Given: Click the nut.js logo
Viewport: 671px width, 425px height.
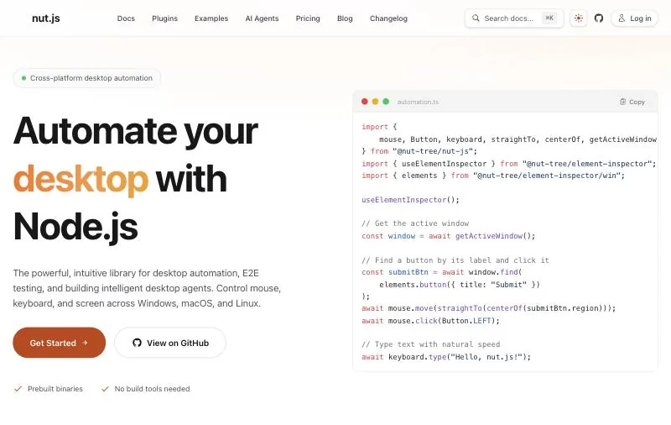Looking at the screenshot, I should click(46, 18).
